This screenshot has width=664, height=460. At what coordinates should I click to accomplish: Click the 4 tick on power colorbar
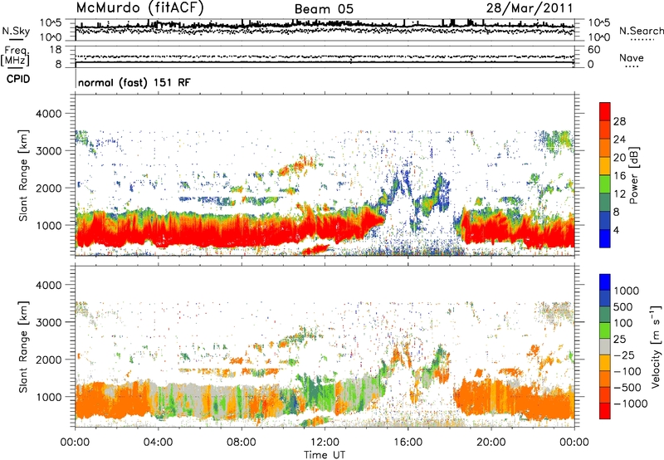(616, 230)
